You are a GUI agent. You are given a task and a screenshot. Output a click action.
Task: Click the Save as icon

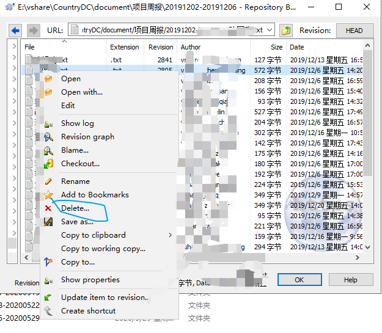48,222
